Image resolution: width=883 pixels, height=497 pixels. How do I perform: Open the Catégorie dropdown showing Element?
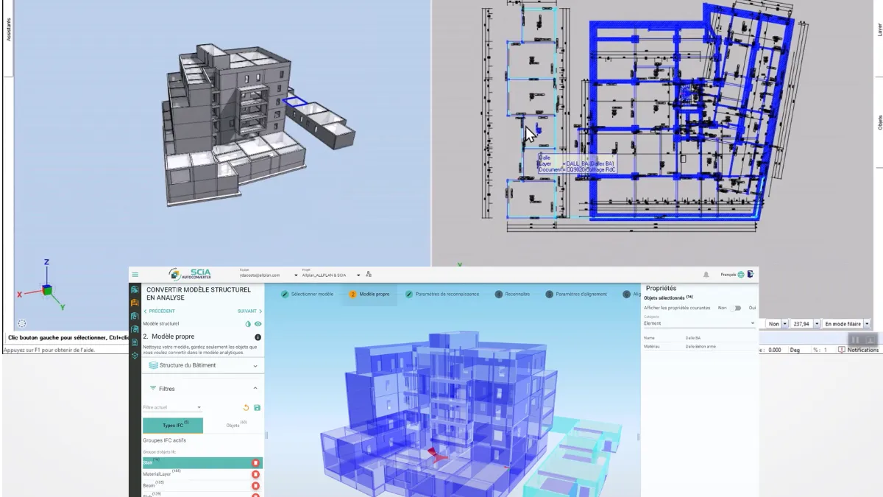click(753, 323)
